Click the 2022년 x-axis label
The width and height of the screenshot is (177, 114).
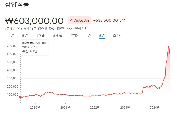(95, 108)
